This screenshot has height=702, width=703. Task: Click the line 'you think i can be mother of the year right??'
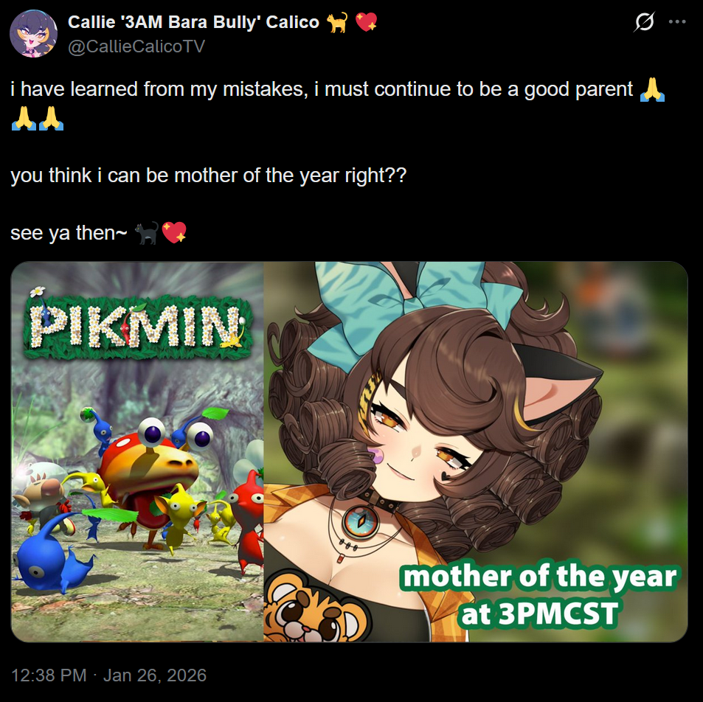(x=209, y=175)
